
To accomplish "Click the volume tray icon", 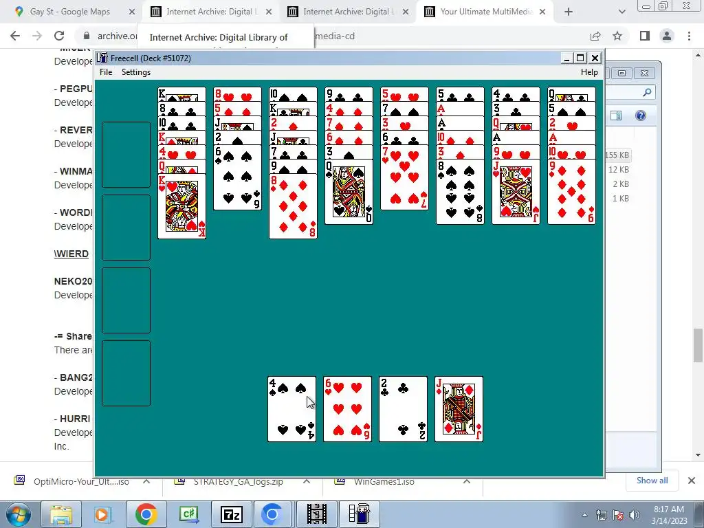I will coord(635,515).
